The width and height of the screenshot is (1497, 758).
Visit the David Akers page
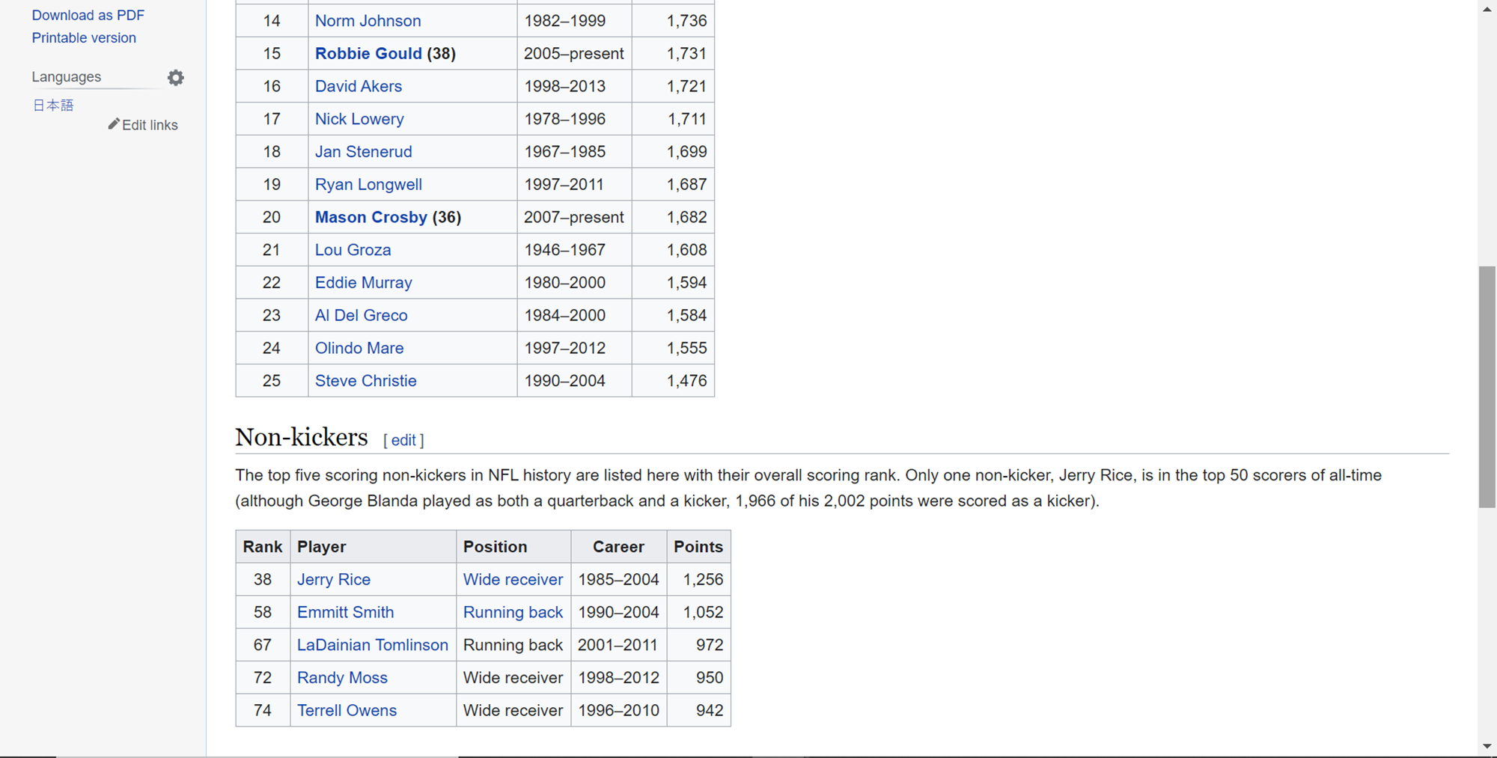pos(359,86)
